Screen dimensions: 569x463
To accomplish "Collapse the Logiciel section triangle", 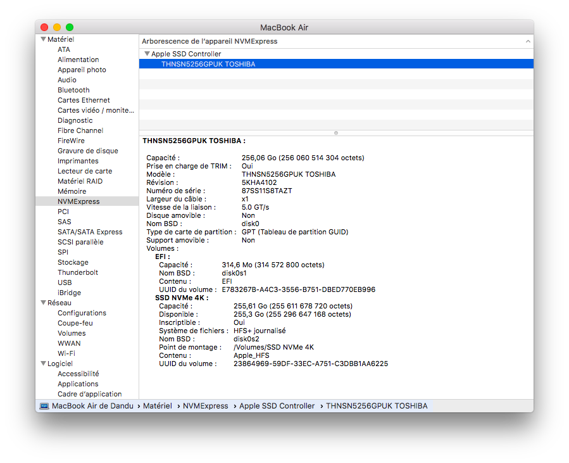I will (x=43, y=364).
